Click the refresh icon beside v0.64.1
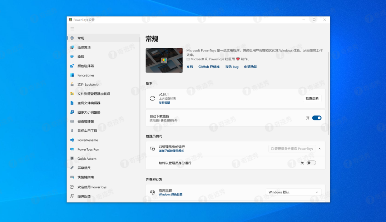 [152, 98]
